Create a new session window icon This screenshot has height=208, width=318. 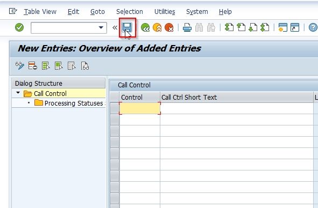282,27
